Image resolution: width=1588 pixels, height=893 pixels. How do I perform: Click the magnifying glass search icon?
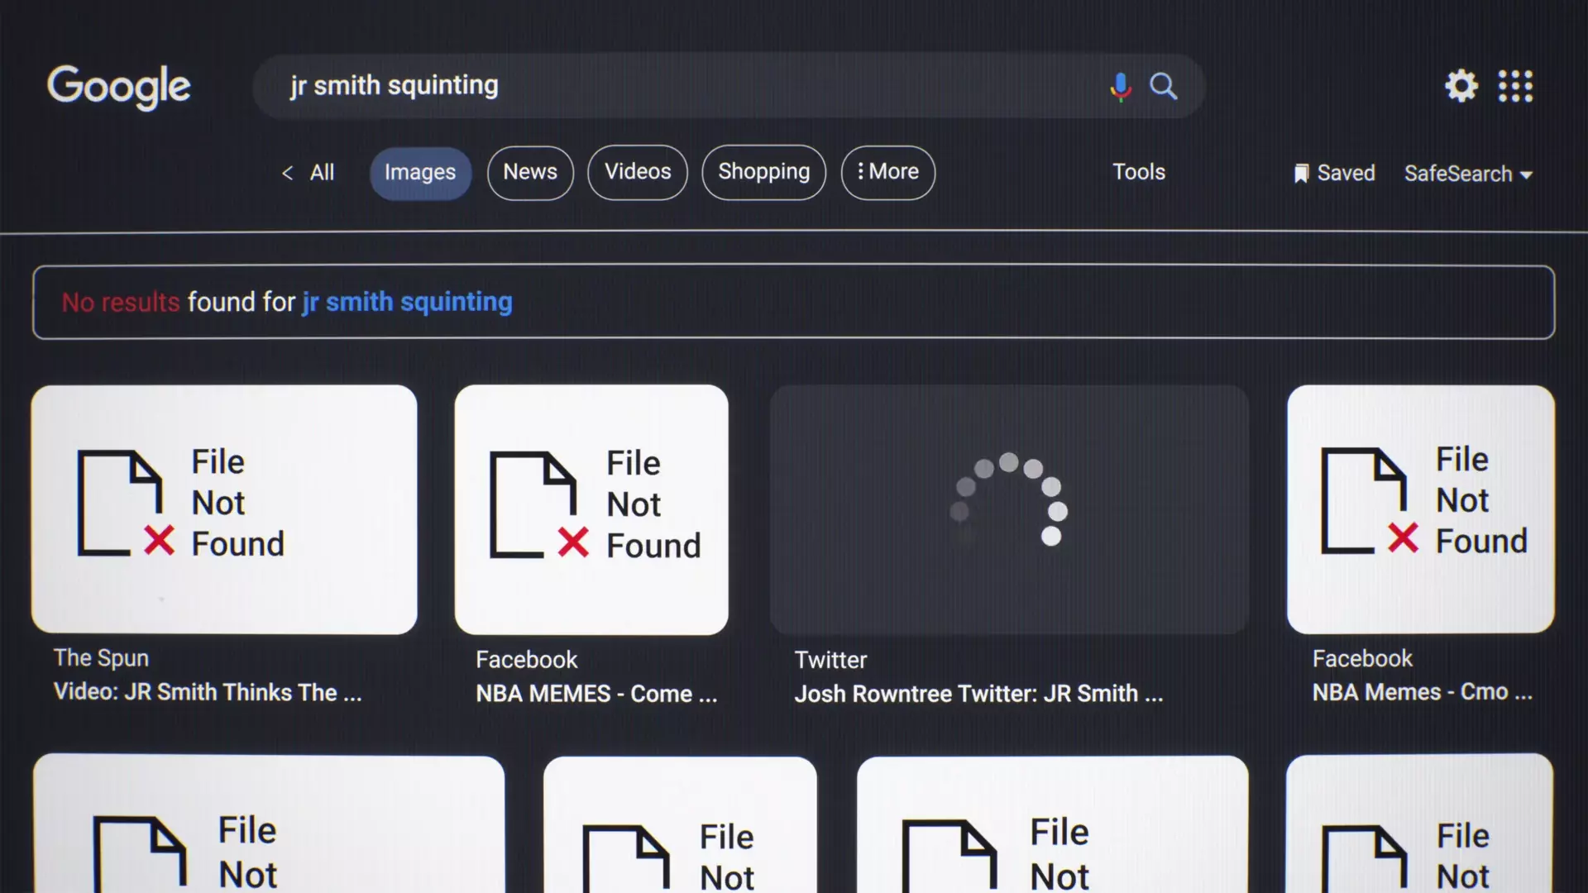1163,86
